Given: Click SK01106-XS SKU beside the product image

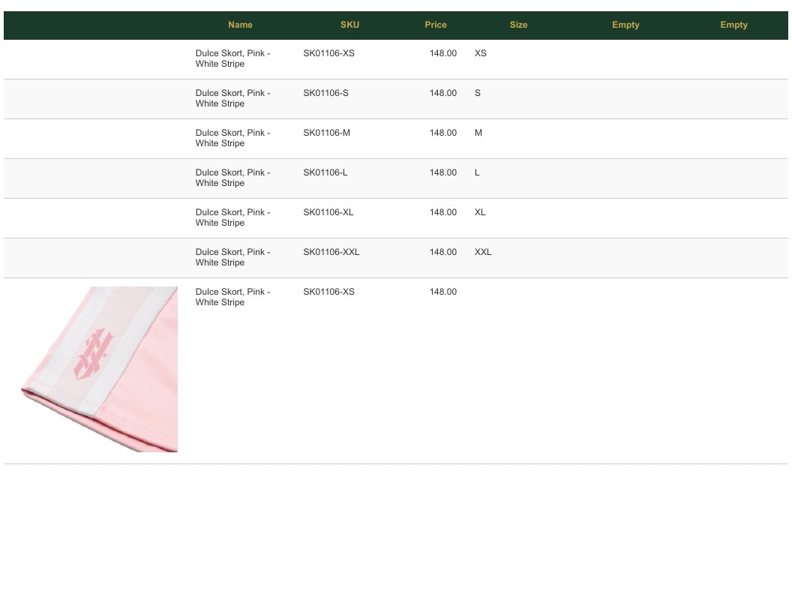Looking at the screenshot, I should 328,292.
